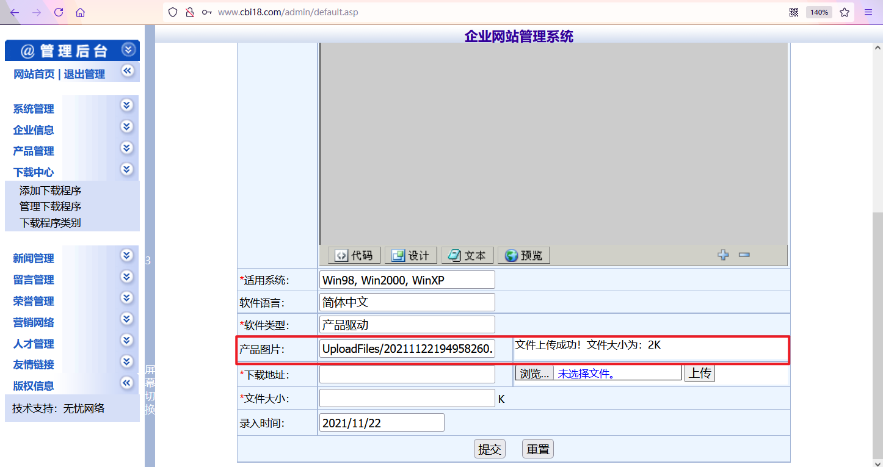This screenshot has width=883, height=467.
Task: Expand the 友情链接 menu
Action: [x=34, y=364]
